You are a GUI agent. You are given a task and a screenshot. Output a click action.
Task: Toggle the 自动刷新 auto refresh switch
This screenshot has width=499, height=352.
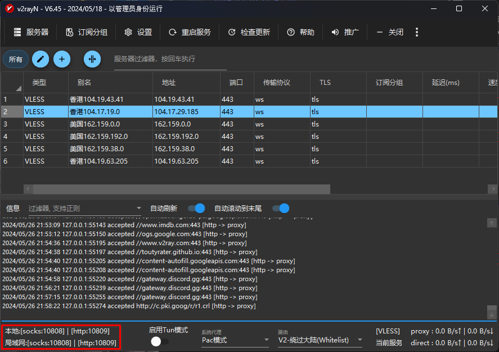point(196,208)
